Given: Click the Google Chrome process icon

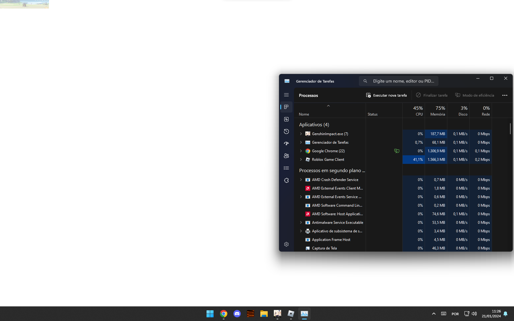Looking at the screenshot, I should (308, 151).
